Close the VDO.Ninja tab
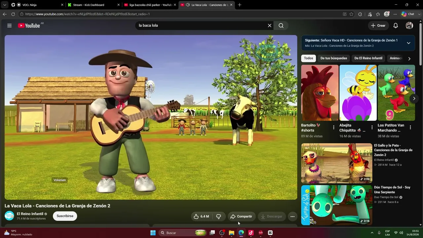 (x=62, y=5)
